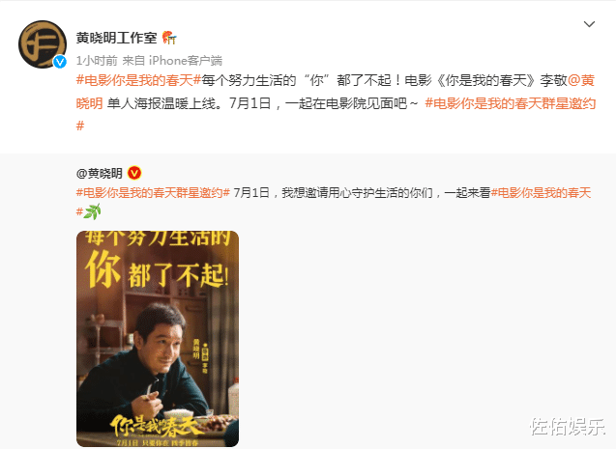Click the 1小时前 timestamp
Viewport: 616px width, 449px height.
(x=97, y=61)
